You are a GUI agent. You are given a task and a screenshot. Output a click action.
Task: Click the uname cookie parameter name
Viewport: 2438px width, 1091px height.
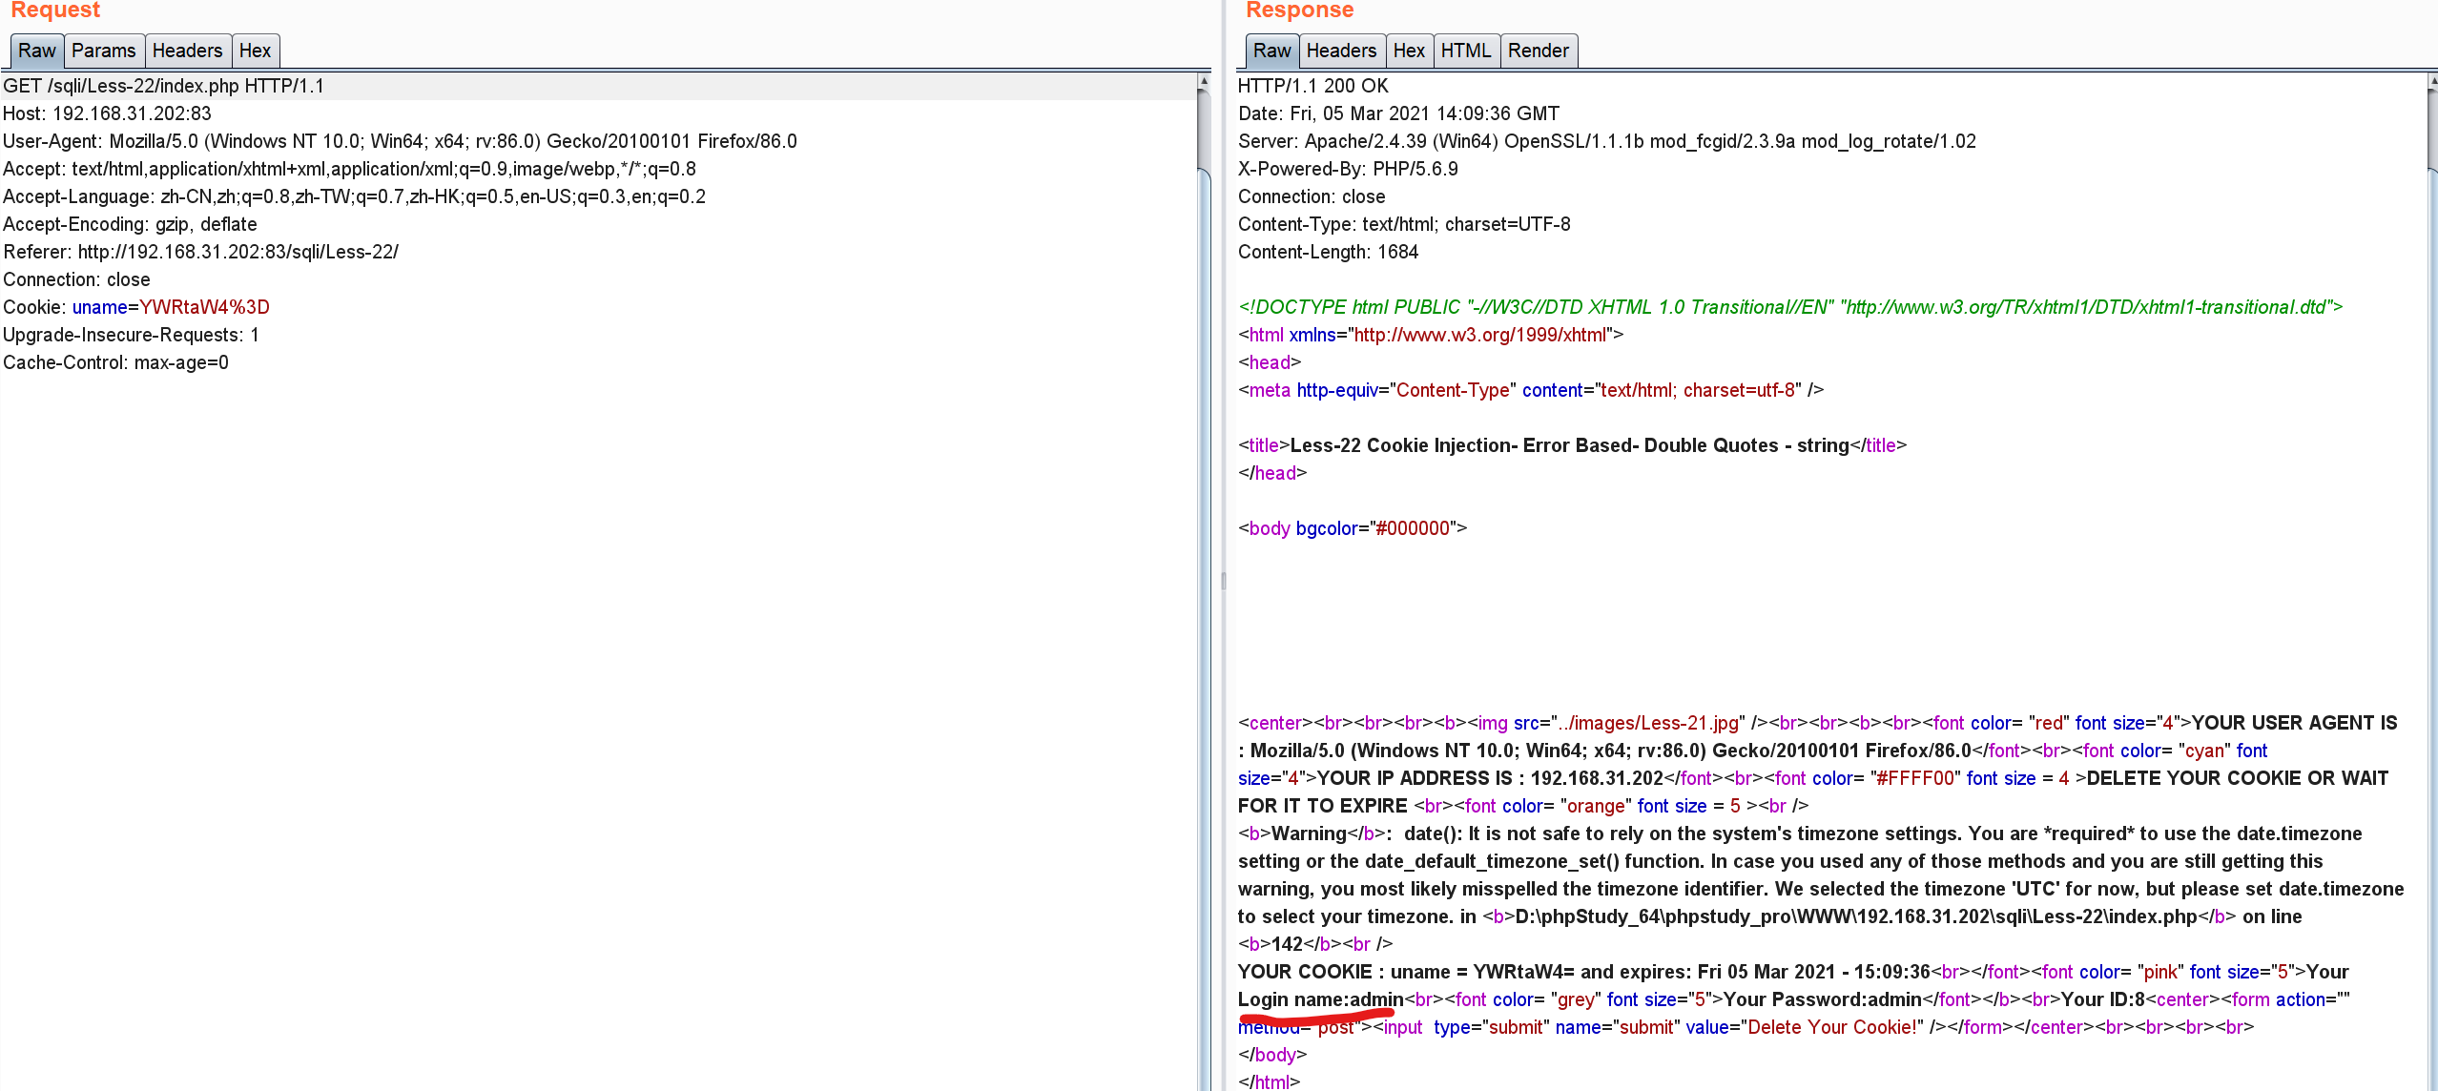point(99,307)
